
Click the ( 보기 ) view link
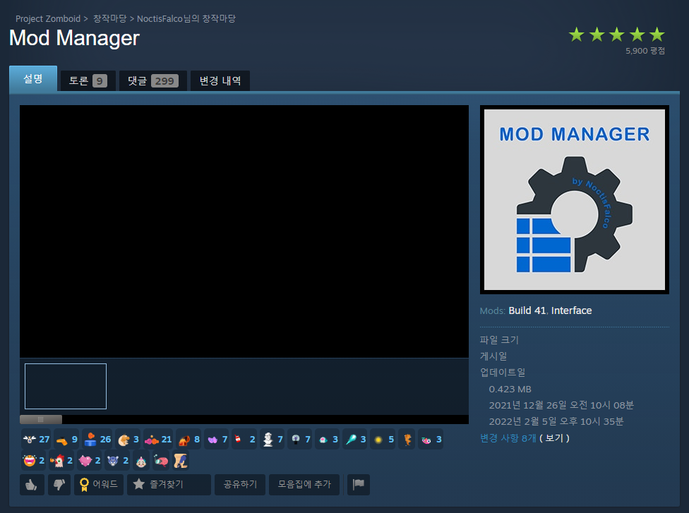pyautogui.click(x=555, y=438)
